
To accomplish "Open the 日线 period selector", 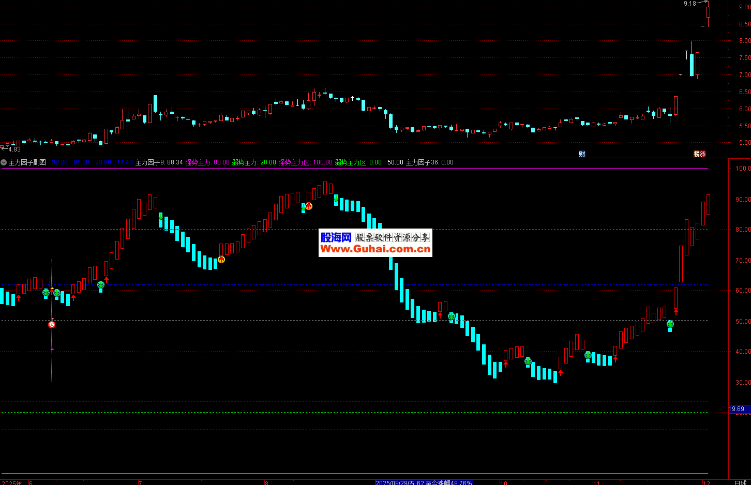I will click(x=740, y=482).
